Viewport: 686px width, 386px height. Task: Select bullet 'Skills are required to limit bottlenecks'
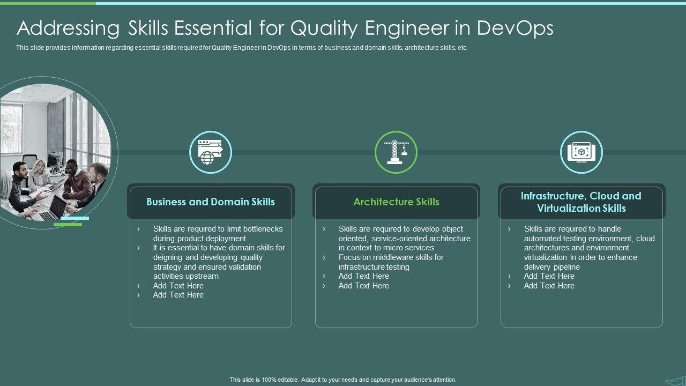pos(218,234)
